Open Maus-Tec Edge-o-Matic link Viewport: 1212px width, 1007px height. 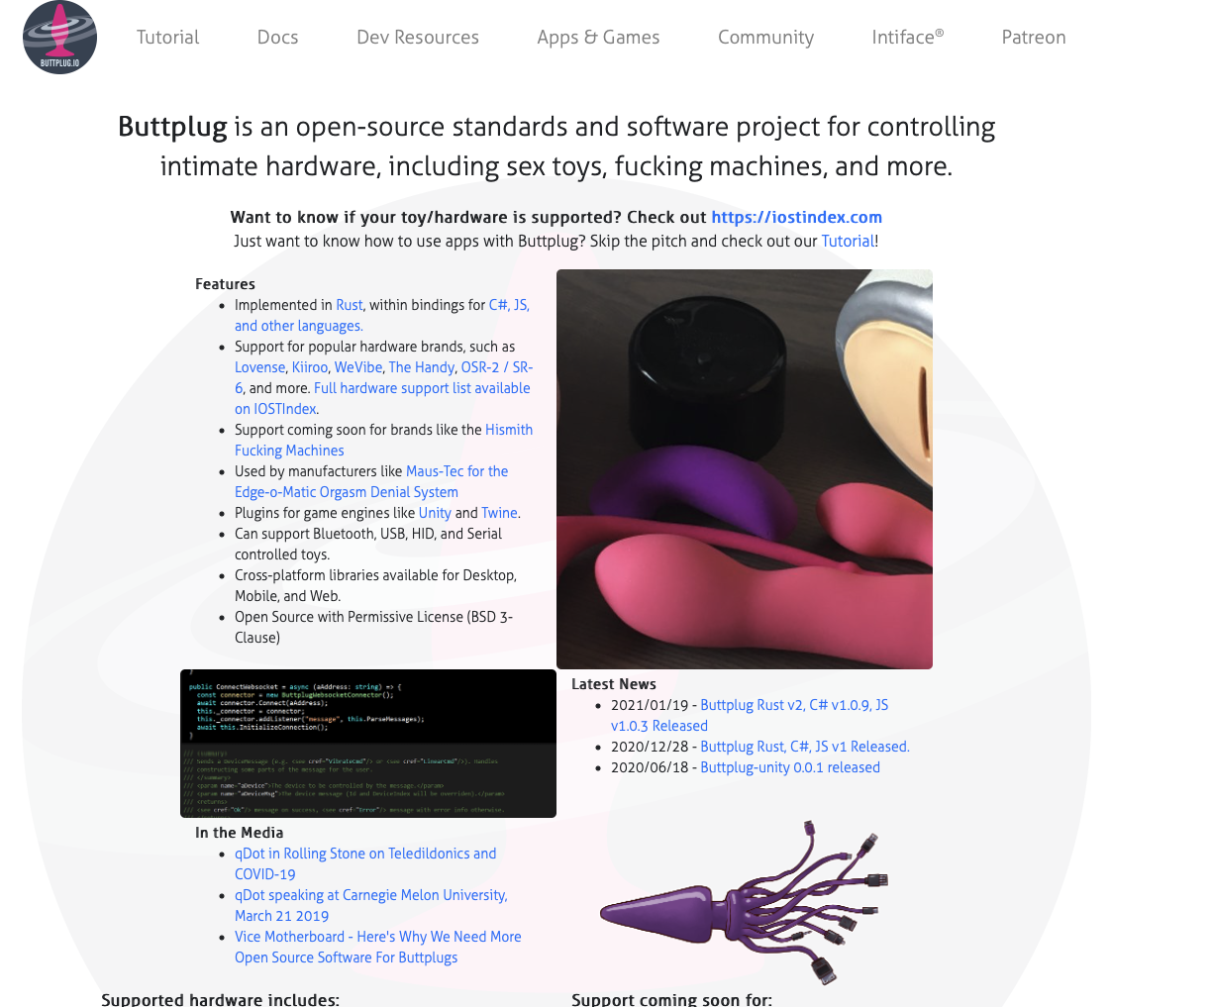point(371,481)
